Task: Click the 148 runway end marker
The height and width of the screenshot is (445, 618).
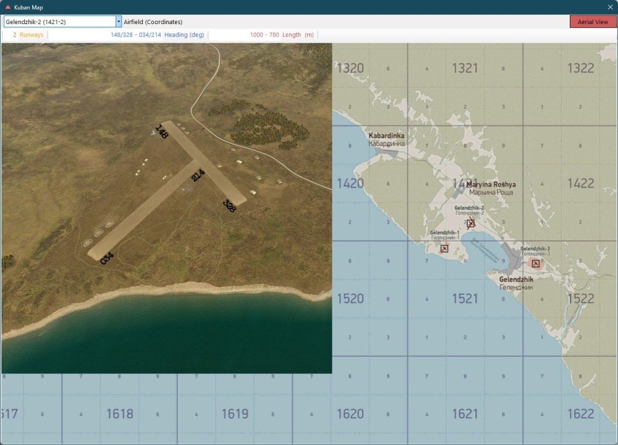Action: [x=162, y=131]
